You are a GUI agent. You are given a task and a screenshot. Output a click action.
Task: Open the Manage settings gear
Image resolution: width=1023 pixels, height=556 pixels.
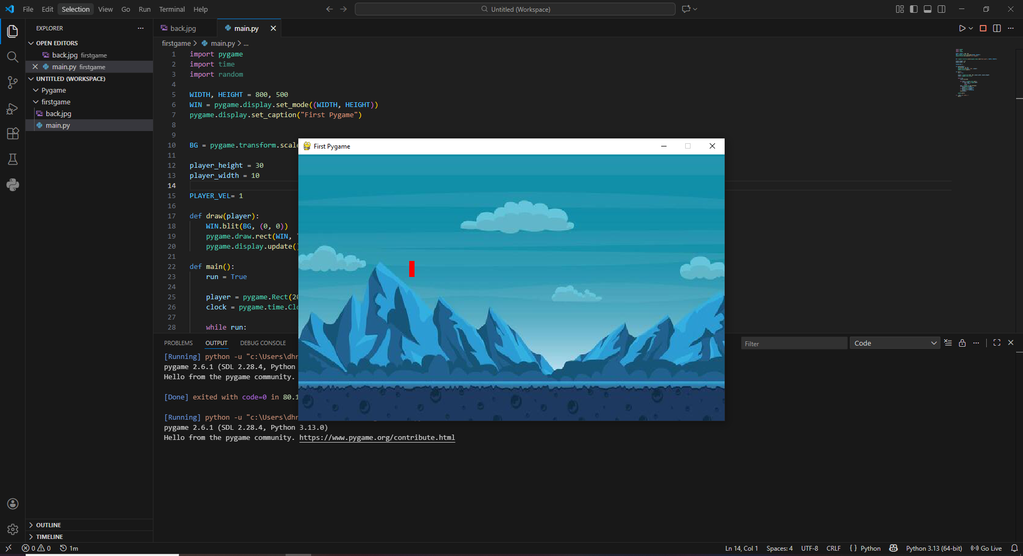pos(13,529)
